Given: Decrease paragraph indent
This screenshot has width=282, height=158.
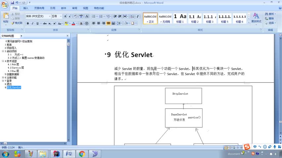Looking at the screenshot, I should 115,16.
